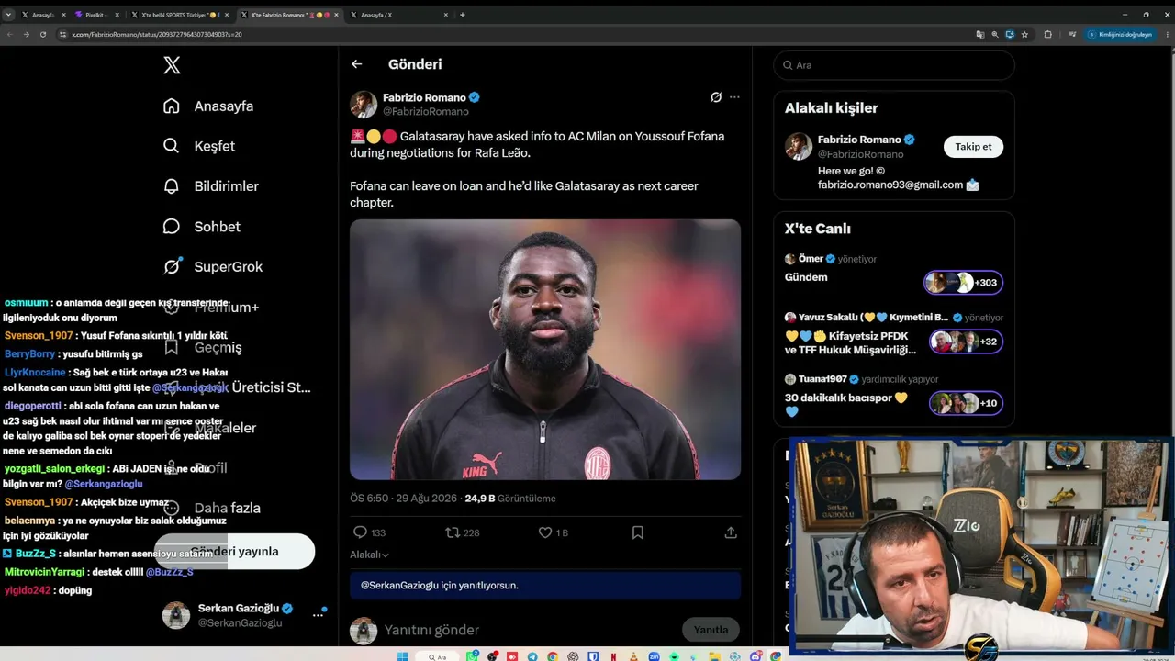Viewport: 1175px width, 661px height.
Task: Open account menu beside Serkan Gazioğlu
Action: 319,615
